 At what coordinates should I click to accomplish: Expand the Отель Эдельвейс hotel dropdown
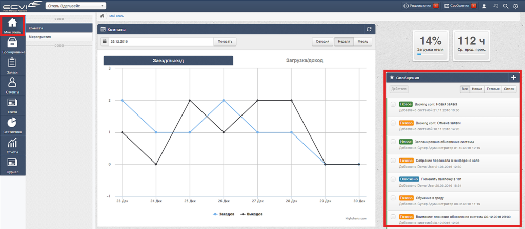coord(75,6)
